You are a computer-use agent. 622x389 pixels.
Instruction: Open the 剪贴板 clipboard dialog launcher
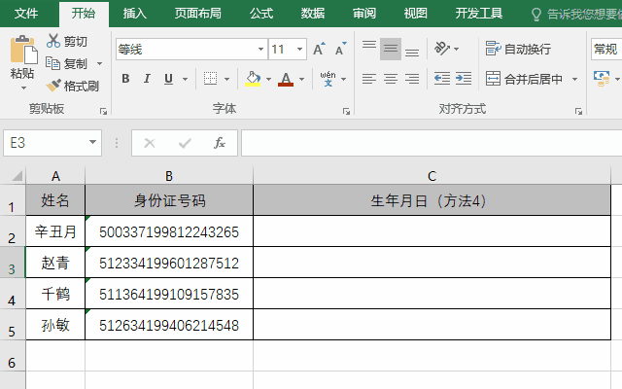click(x=104, y=112)
